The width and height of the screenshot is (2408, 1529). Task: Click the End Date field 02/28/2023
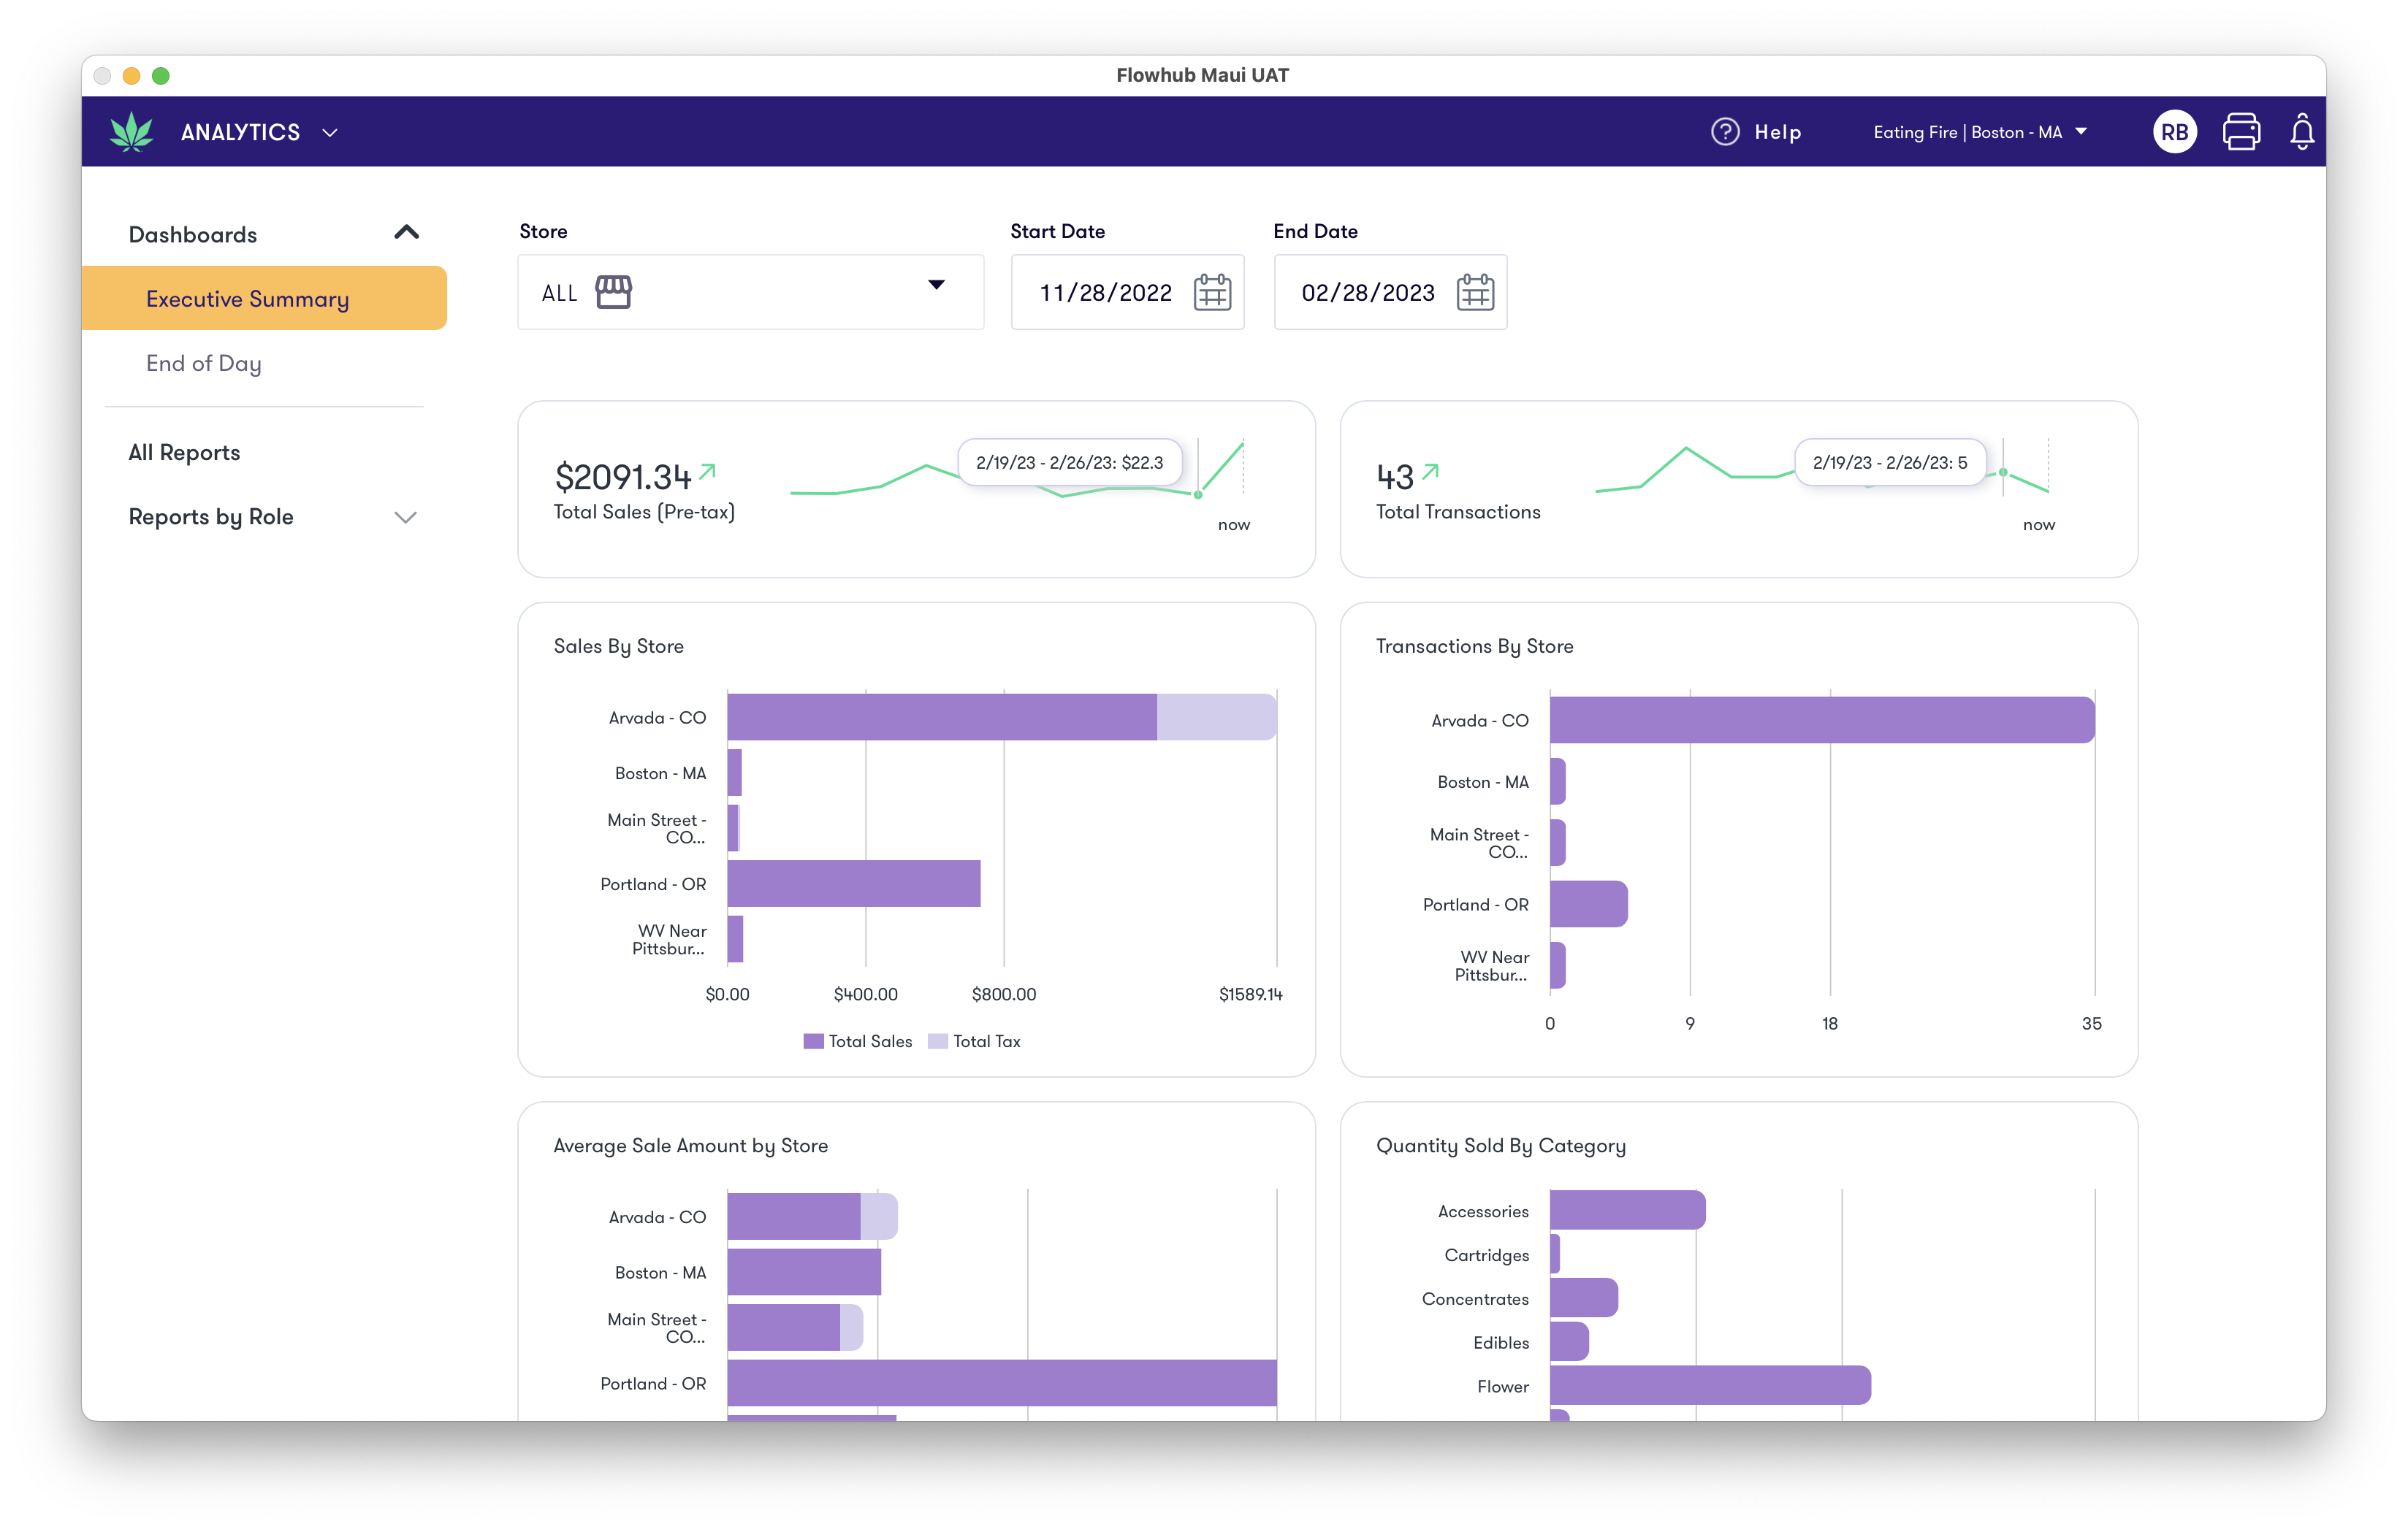(1390, 292)
